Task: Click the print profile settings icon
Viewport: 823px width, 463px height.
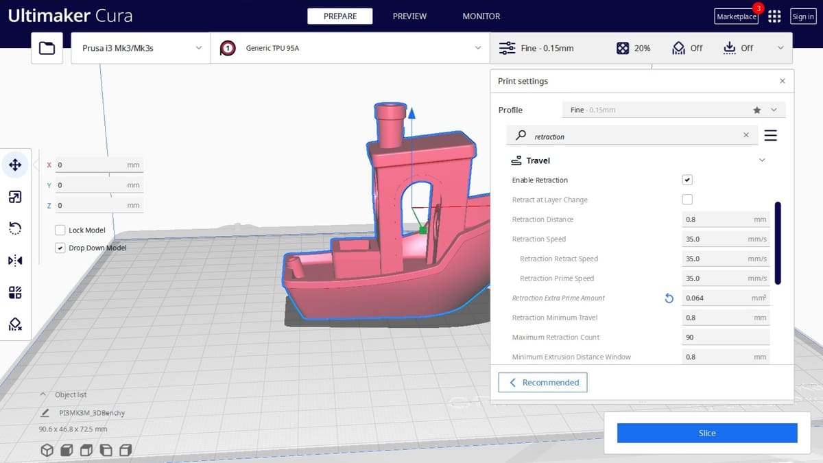Action: [507, 48]
